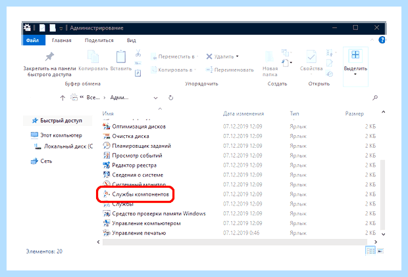Go up one level with the up arrow
The height and width of the screenshot is (277, 408).
[63, 98]
